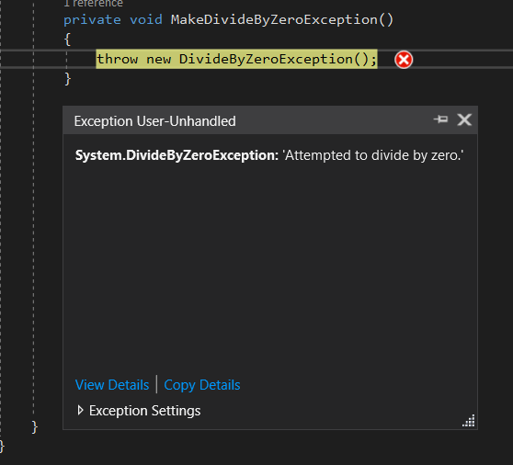Click the opening brace under the method signature
Image resolution: width=513 pixels, height=465 pixels.
[67, 40]
